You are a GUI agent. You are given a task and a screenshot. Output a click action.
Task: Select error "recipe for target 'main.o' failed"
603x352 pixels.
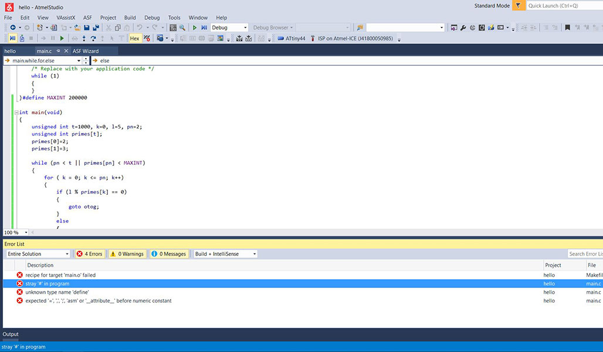303,275
